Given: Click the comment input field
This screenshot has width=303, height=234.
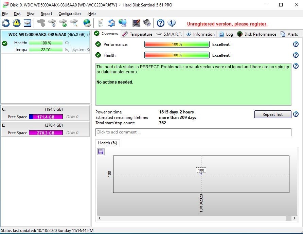Looking at the screenshot, I should [x=193, y=132].
